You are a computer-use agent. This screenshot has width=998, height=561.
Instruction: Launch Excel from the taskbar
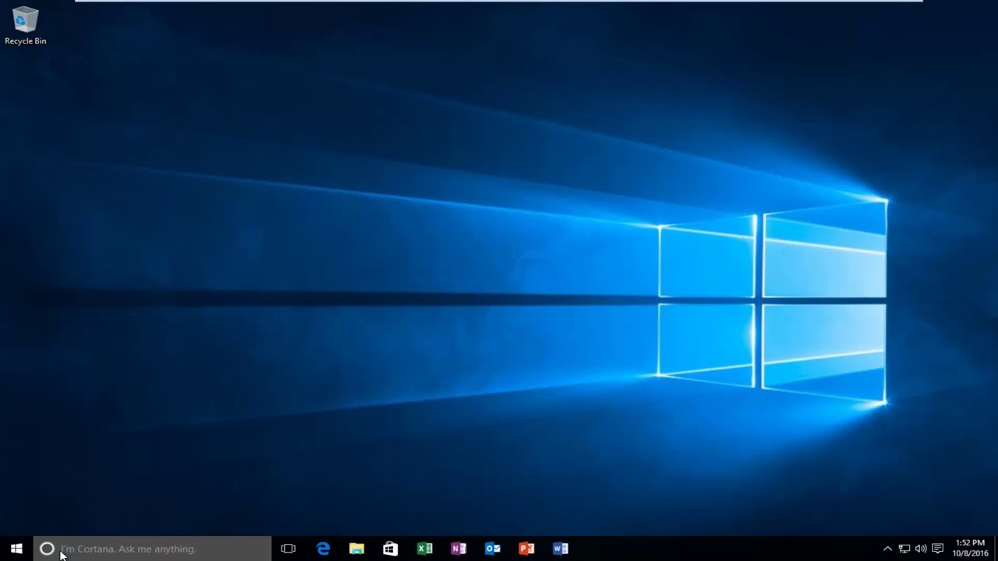(x=424, y=549)
